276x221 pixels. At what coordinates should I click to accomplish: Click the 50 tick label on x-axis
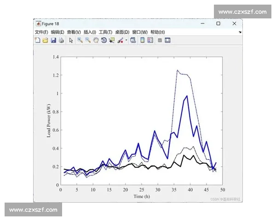click(x=223, y=190)
